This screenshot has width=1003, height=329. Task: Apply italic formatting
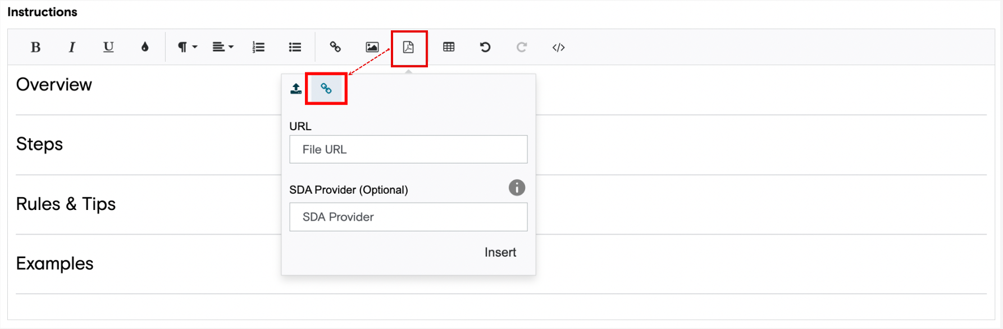coord(72,47)
